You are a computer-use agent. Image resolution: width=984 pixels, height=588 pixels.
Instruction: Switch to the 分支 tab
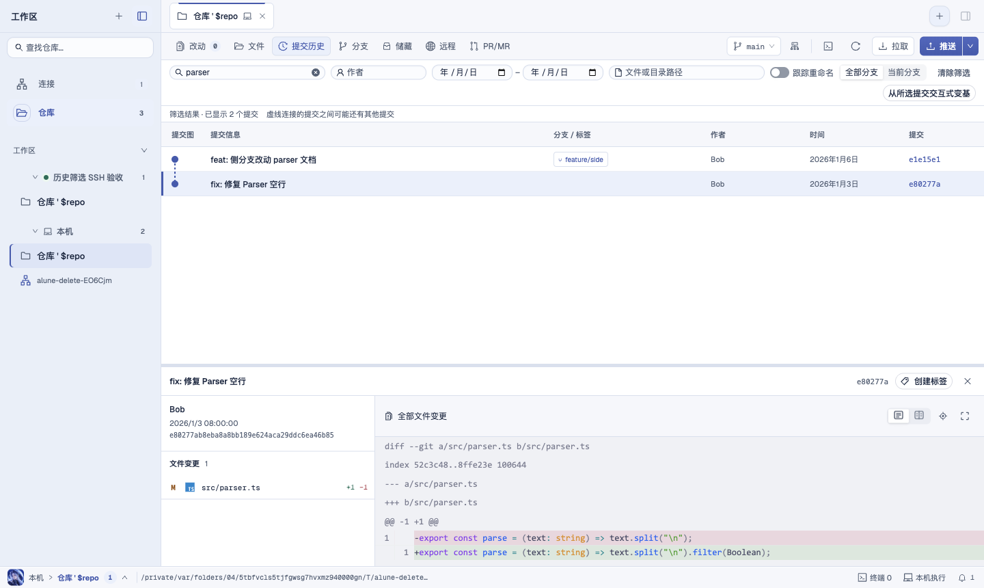click(353, 46)
